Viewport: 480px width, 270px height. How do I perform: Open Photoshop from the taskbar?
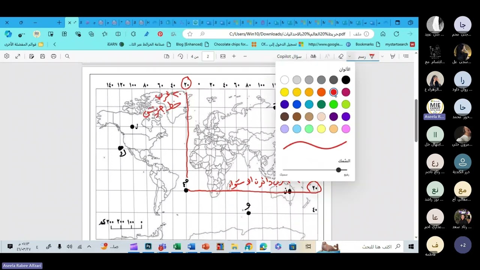point(148,246)
